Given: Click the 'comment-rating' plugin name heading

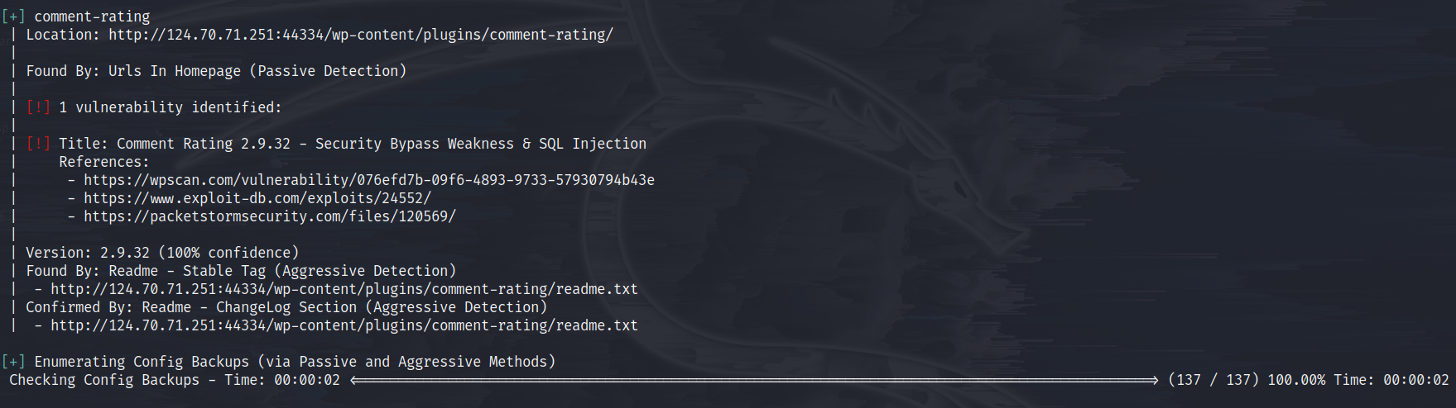Looking at the screenshot, I should point(92,17).
